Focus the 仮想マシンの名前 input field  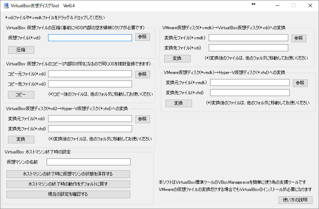point(89,162)
